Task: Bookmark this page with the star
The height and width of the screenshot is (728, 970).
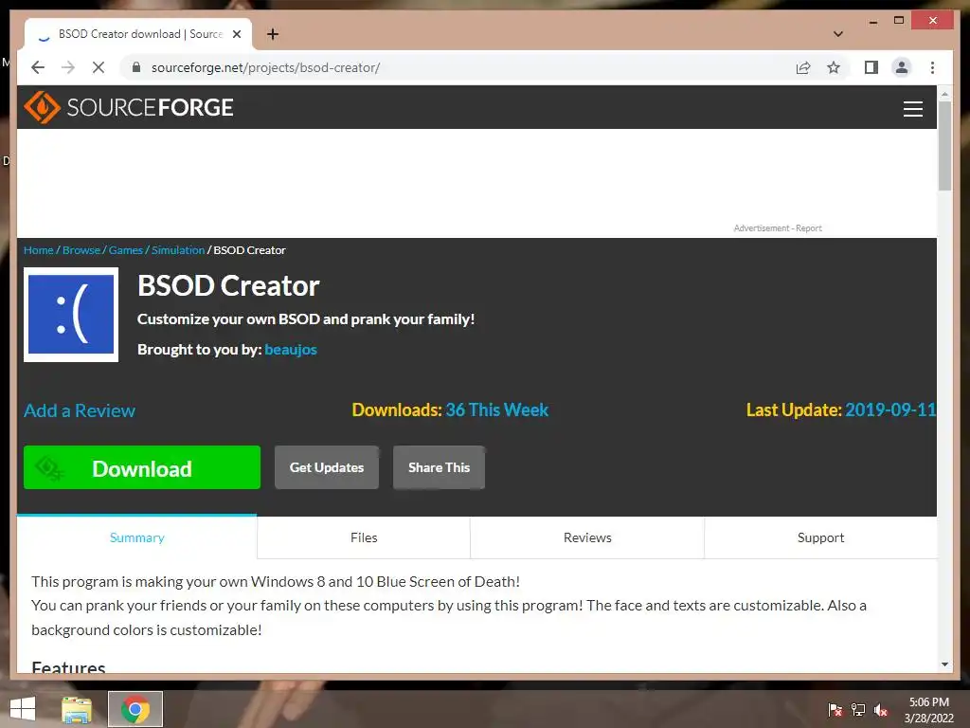Action: pos(834,67)
